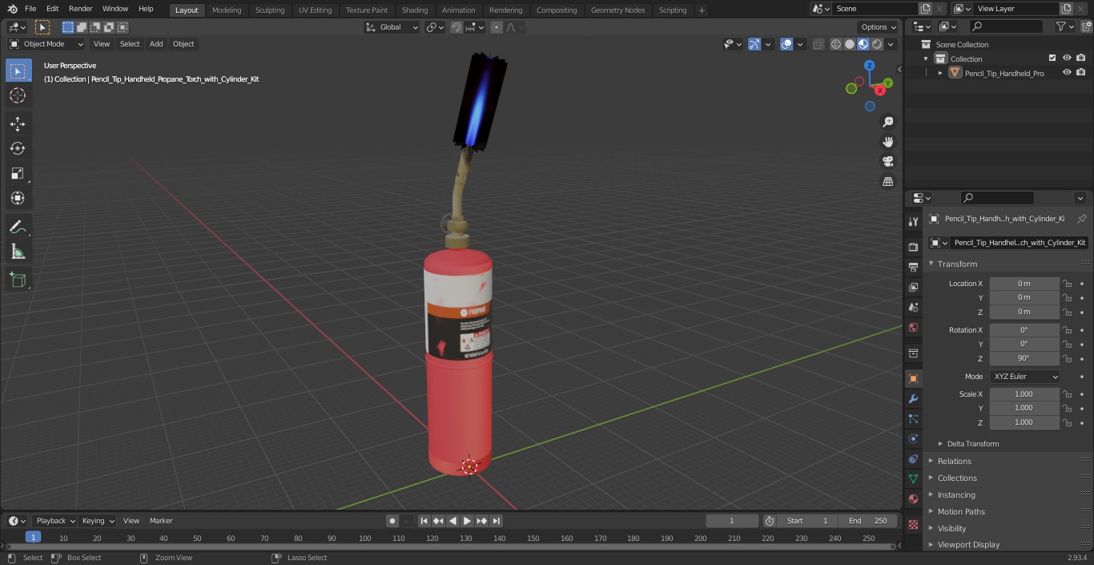Screen dimensions: 1094x565
Task: Click the Scale X value field
Action: click(1024, 394)
